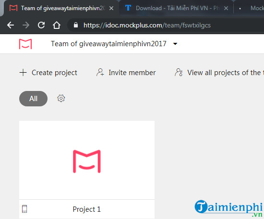Expand the team name dropdown arrow
Viewport: 264px width, 219px height.
tap(175, 44)
